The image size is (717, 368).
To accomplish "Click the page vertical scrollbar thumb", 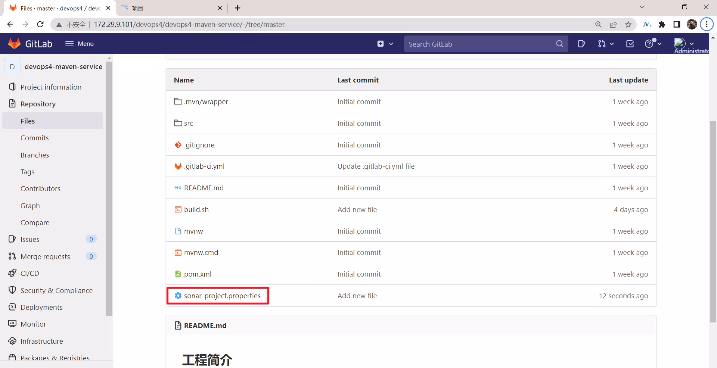I will (x=713, y=221).
